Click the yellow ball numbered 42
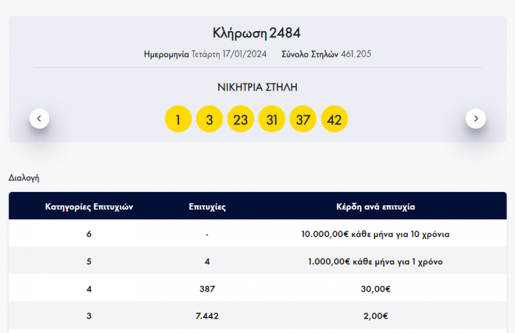Viewport: 515px width, 333px height. pyautogui.click(x=334, y=119)
